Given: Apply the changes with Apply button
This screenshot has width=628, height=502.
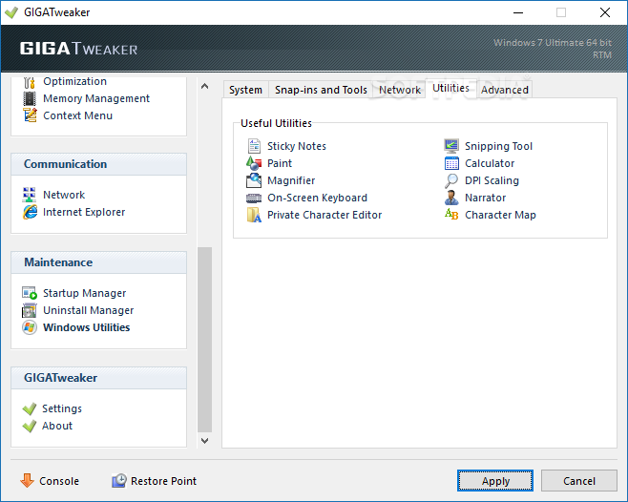Looking at the screenshot, I should pyautogui.click(x=495, y=480).
